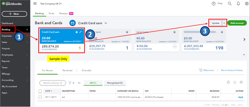Viewport: 250px width, 107px height.
Task: Switch to the Reviewed tab
Action: pos(67,70)
